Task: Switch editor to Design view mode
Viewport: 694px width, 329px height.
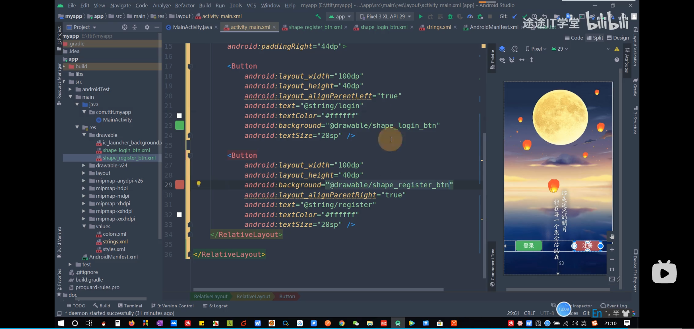Action: (x=618, y=38)
